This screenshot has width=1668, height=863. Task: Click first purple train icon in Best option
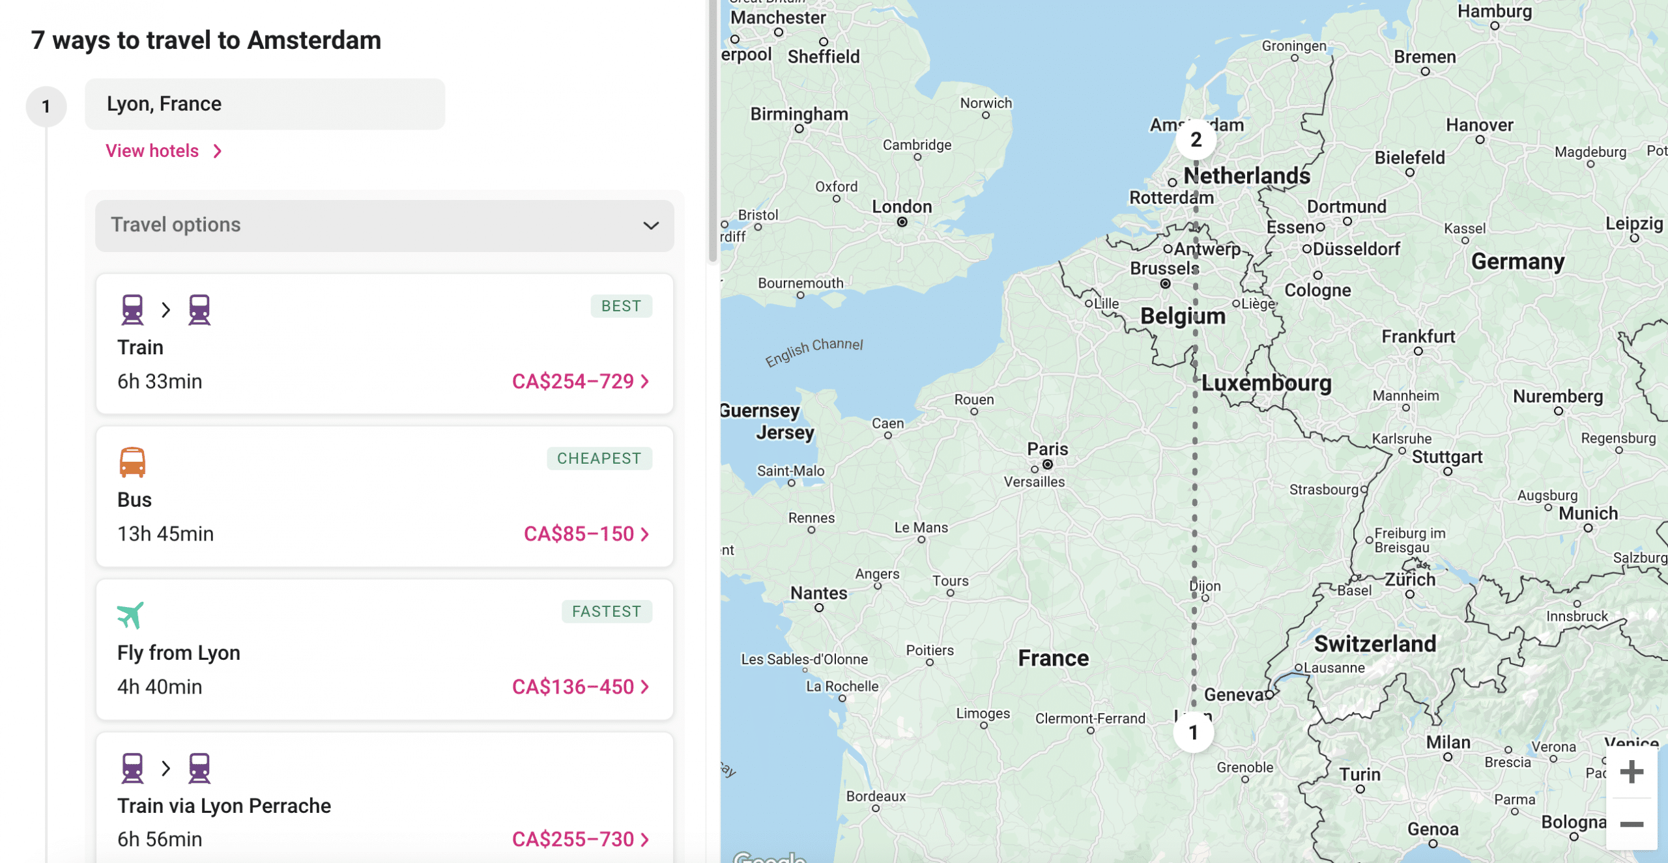pyautogui.click(x=132, y=309)
